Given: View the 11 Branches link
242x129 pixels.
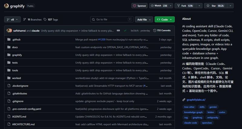Looking at the screenshot, I should [x=32, y=20].
